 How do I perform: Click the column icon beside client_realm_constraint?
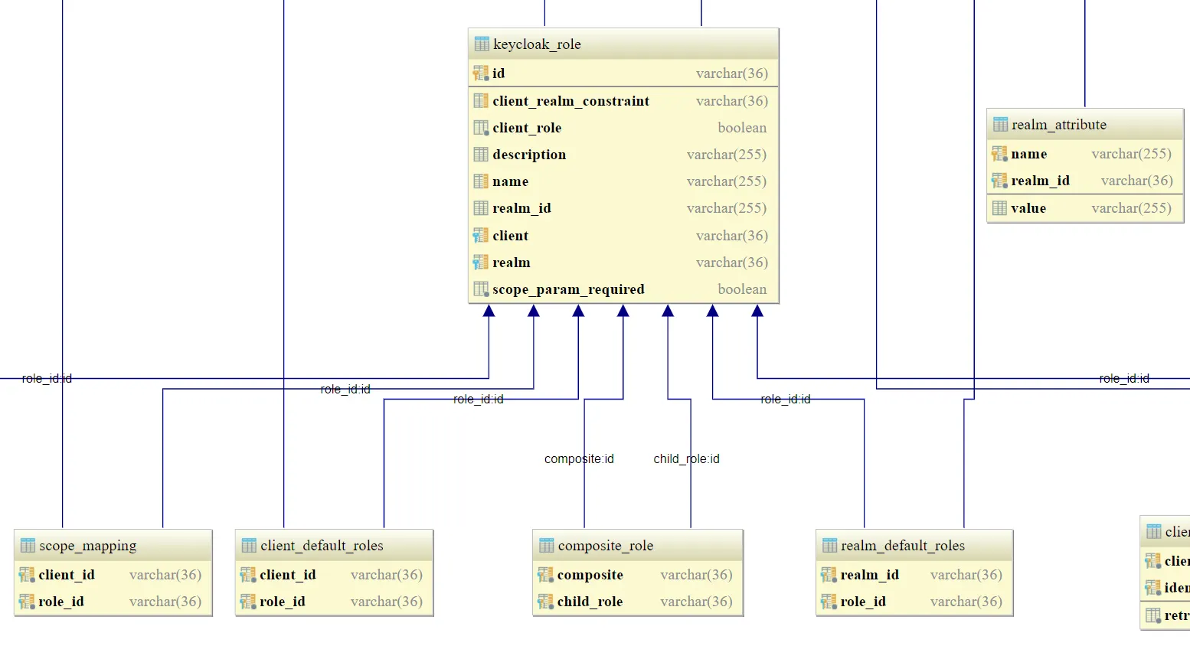tap(480, 100)
